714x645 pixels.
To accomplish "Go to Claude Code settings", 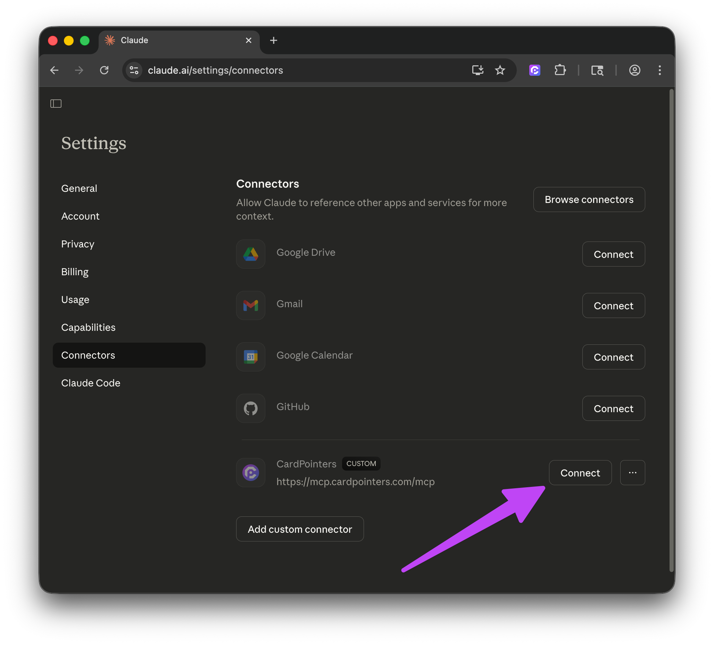I will [91, 383].
